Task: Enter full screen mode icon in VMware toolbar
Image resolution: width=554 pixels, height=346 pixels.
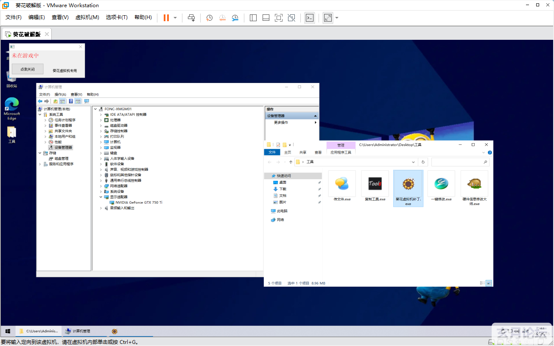Action: tap(279, 18)
